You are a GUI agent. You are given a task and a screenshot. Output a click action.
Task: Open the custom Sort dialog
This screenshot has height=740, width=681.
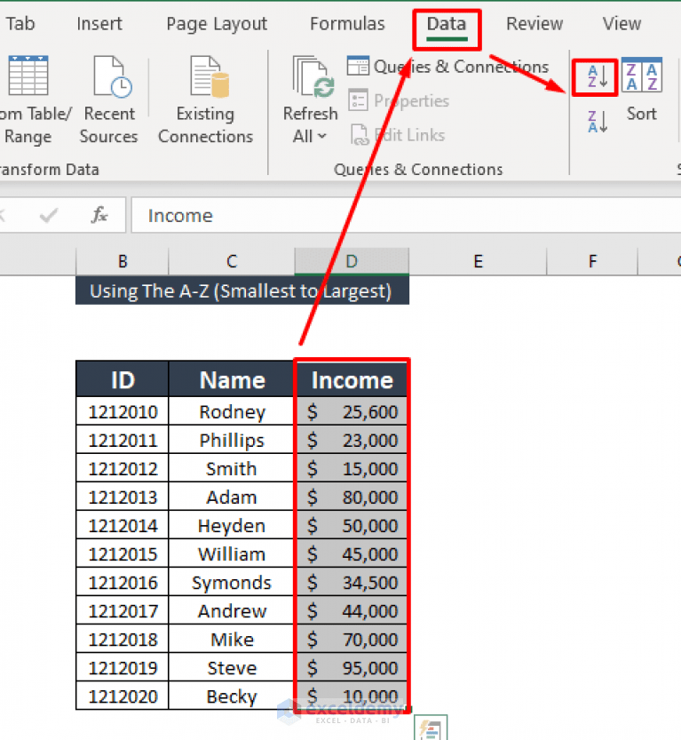pyautogui.click(x=641, y=90)
